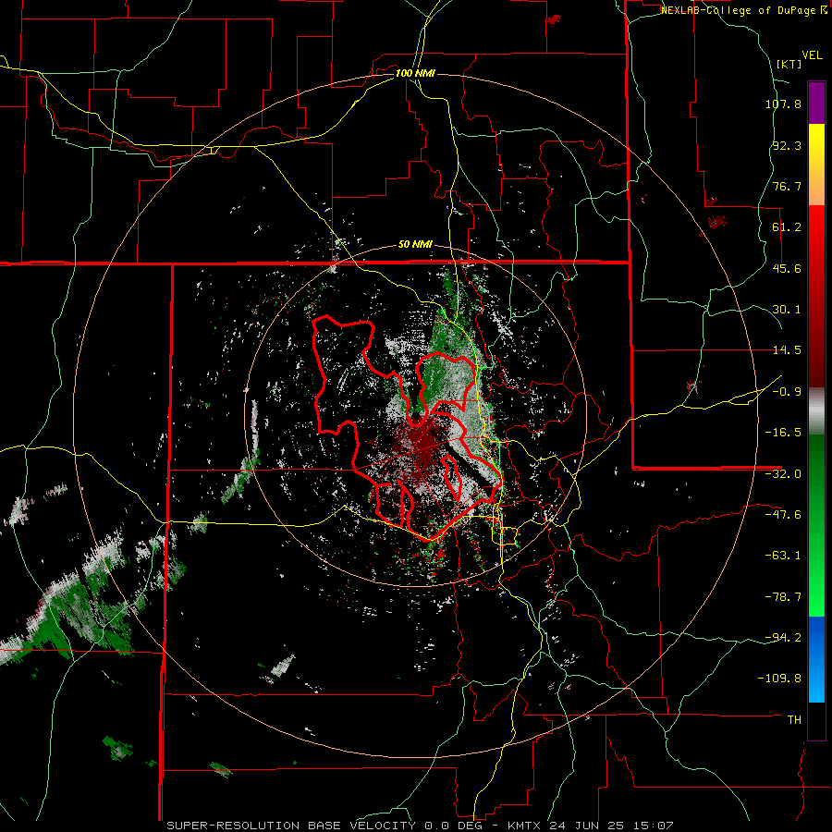
Task: Pick the blue segment of velocity color bar
Action: coord(816,659)
